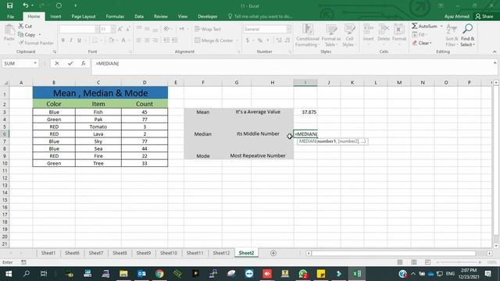The height and width of the screenshot is (281, 500).
Task: Switch to the Insert ribbon tab
Action: point(55,16)
